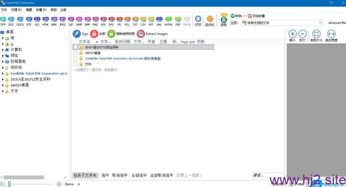
Task: Open the 处理(P) menu
Action: click(x=16, y=10)
